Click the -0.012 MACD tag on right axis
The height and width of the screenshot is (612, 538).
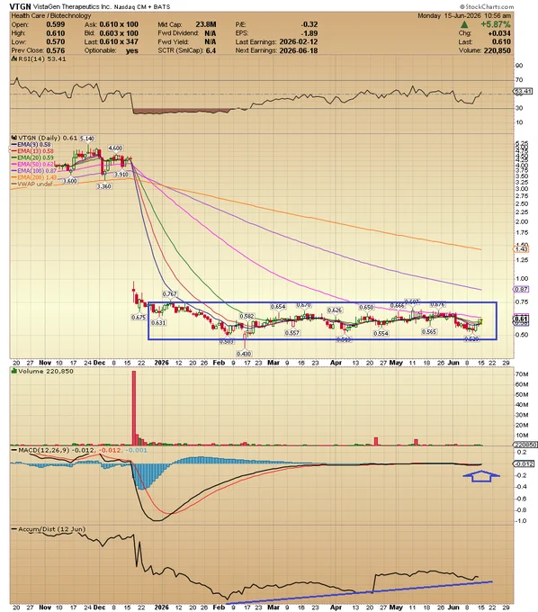click(x=522, y=463)
